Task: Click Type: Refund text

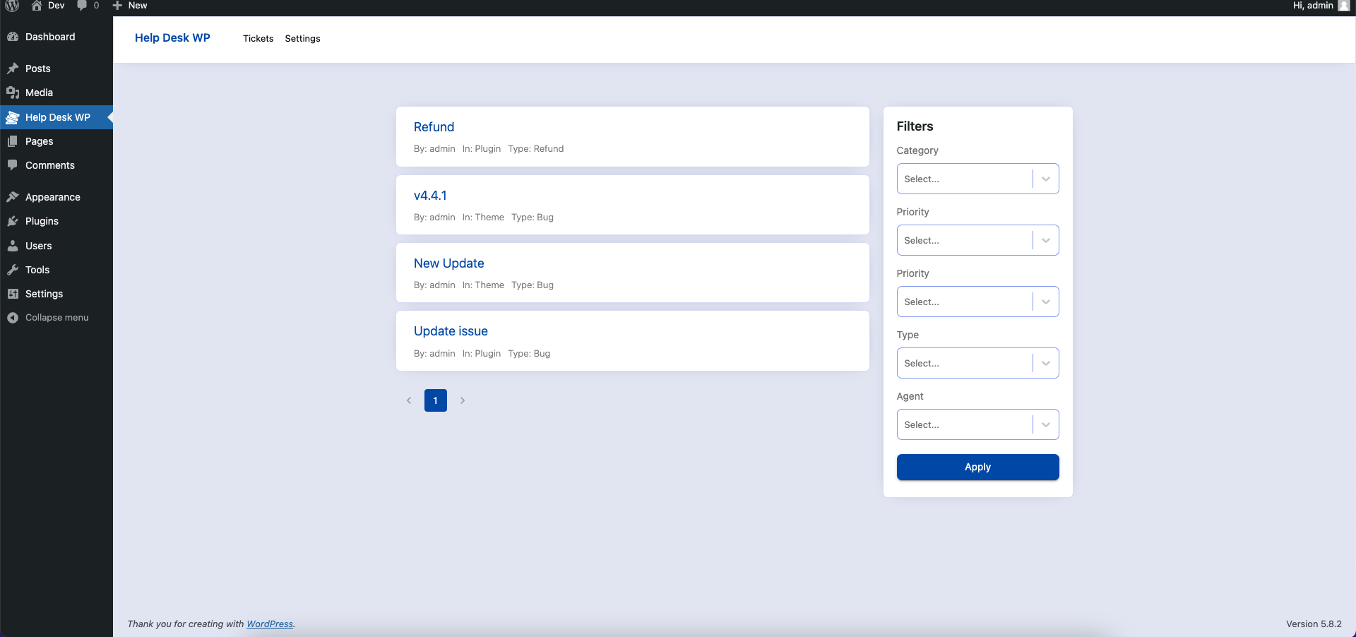Action: coord(536,149)
